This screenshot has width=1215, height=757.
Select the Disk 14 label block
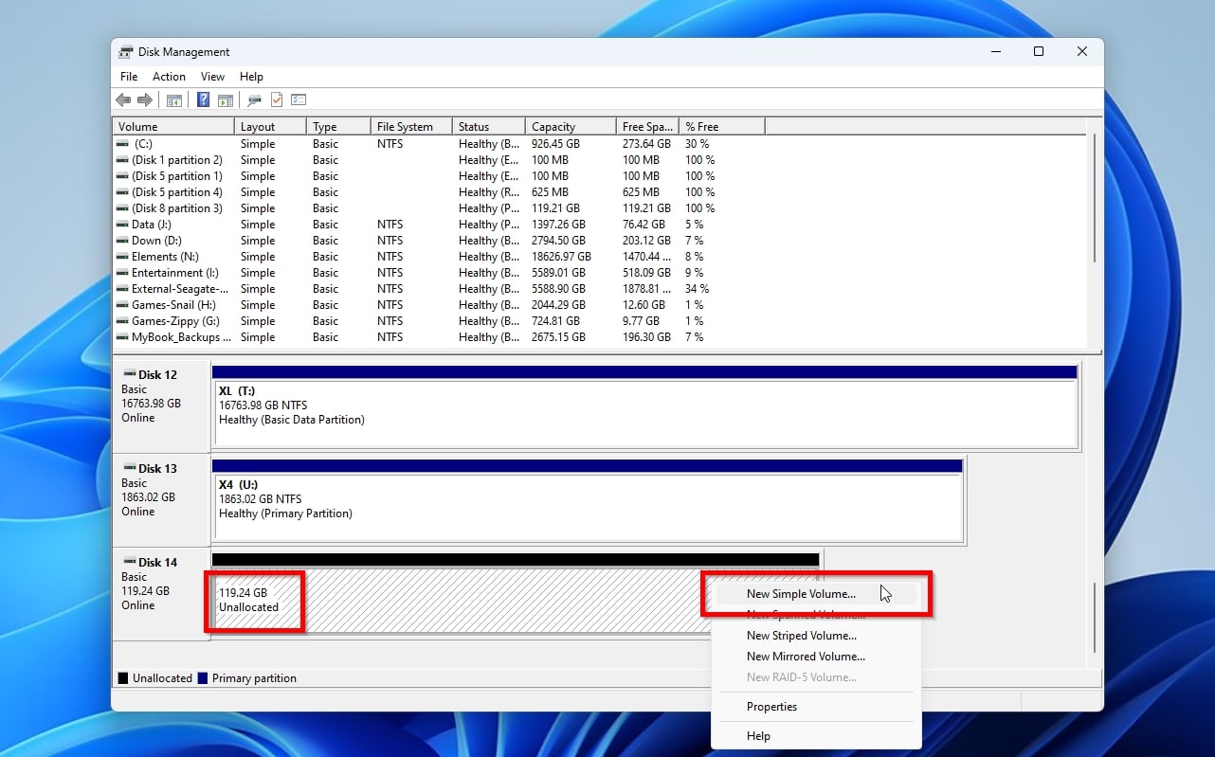tap(161, 593)
